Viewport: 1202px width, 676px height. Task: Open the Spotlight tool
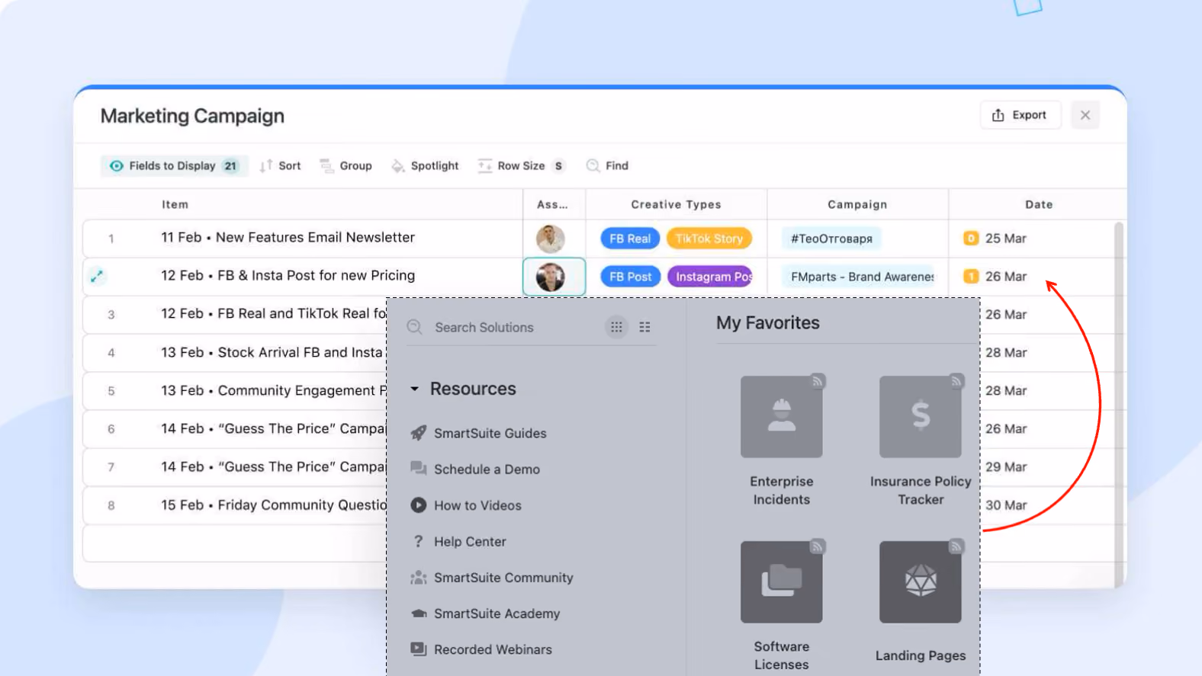[x=426, y=165]
